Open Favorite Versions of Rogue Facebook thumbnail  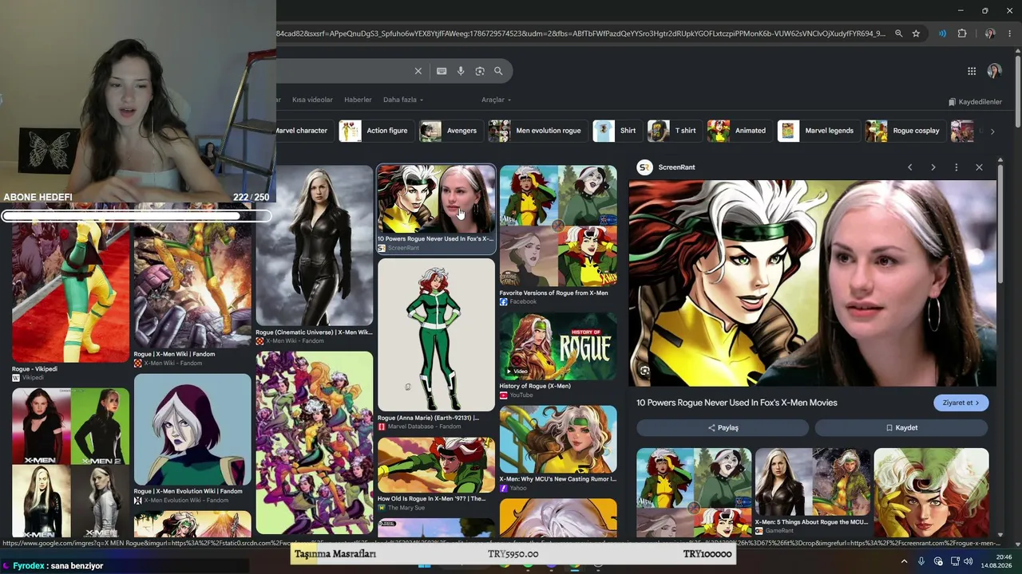(558, 226)
